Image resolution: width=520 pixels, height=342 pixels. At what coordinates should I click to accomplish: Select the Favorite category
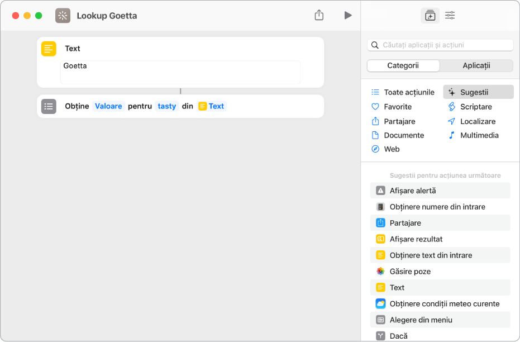(397, 107)
